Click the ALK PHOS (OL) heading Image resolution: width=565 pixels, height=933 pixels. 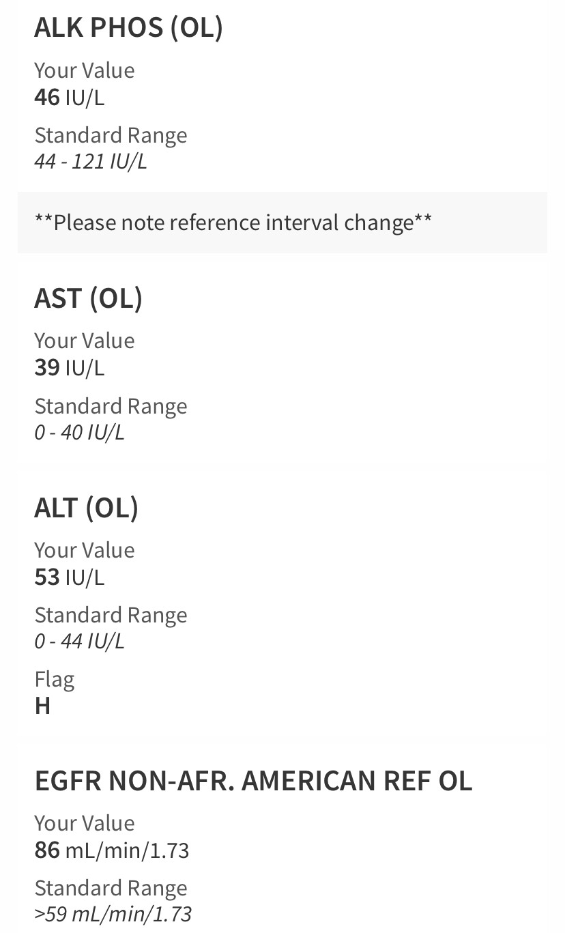pos(128,27)
